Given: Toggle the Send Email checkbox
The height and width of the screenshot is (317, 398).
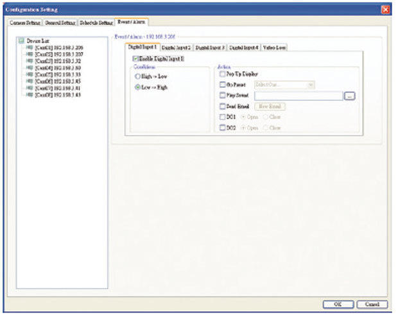Looking at the screenshot, I should (222, 107).
